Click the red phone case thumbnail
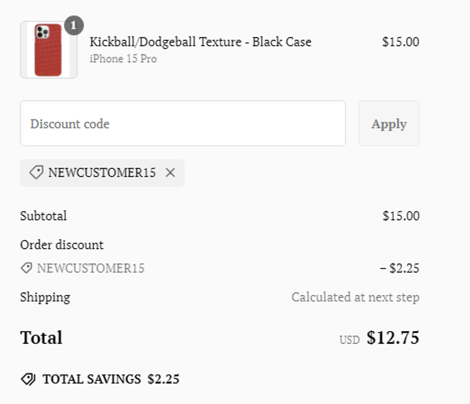470x404 pixels. 48,50
